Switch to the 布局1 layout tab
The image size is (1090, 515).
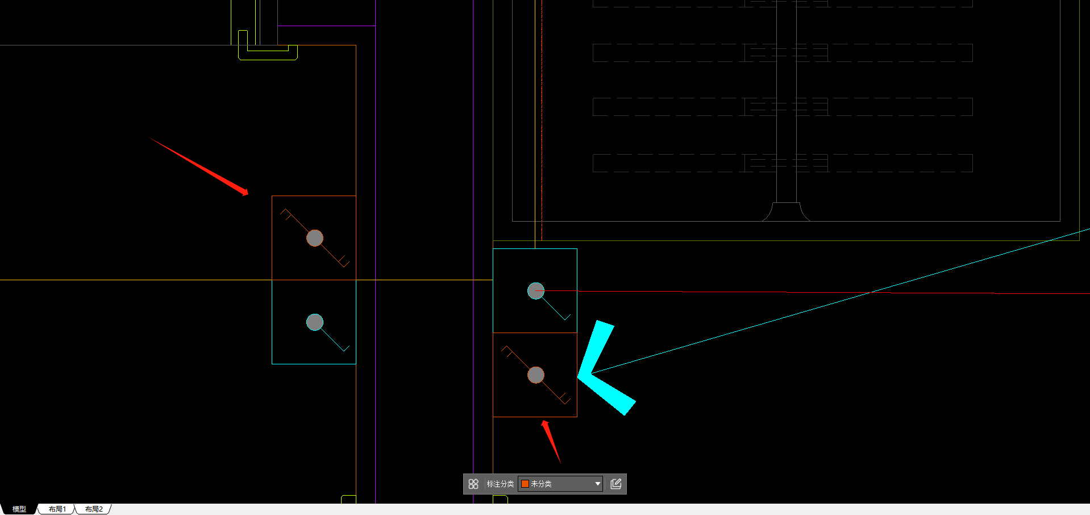click(x=57, y=509)
